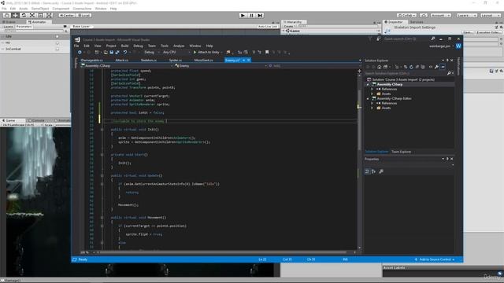Click the Save icon in Visual Studio toolbar
This screenshot has height=283, width=504.
click(x=112, y=53)
